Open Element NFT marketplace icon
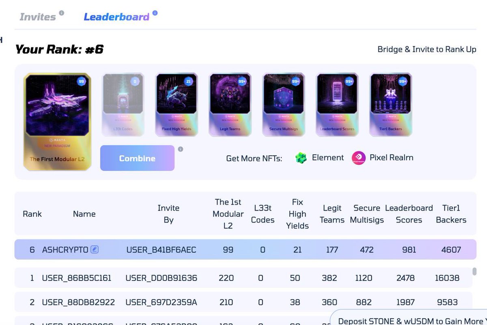Screen dimensions: 487x325 click(x=301, y=158)
